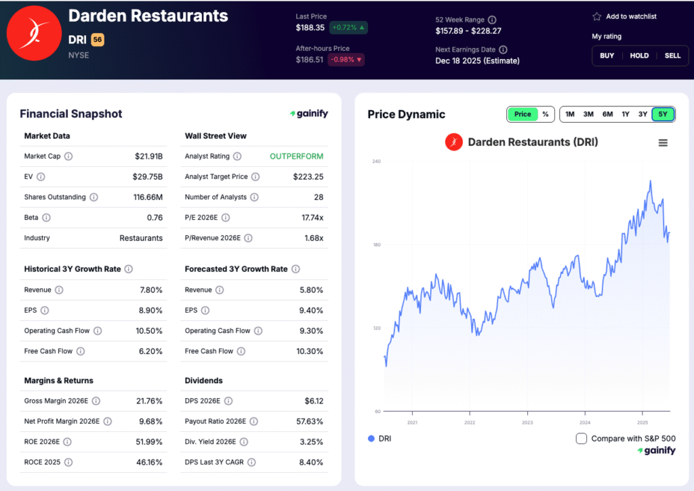Viewport: 694px width, 491px height.
Task: Rate the stock as BUY
Action: click(x=607, y=56)
